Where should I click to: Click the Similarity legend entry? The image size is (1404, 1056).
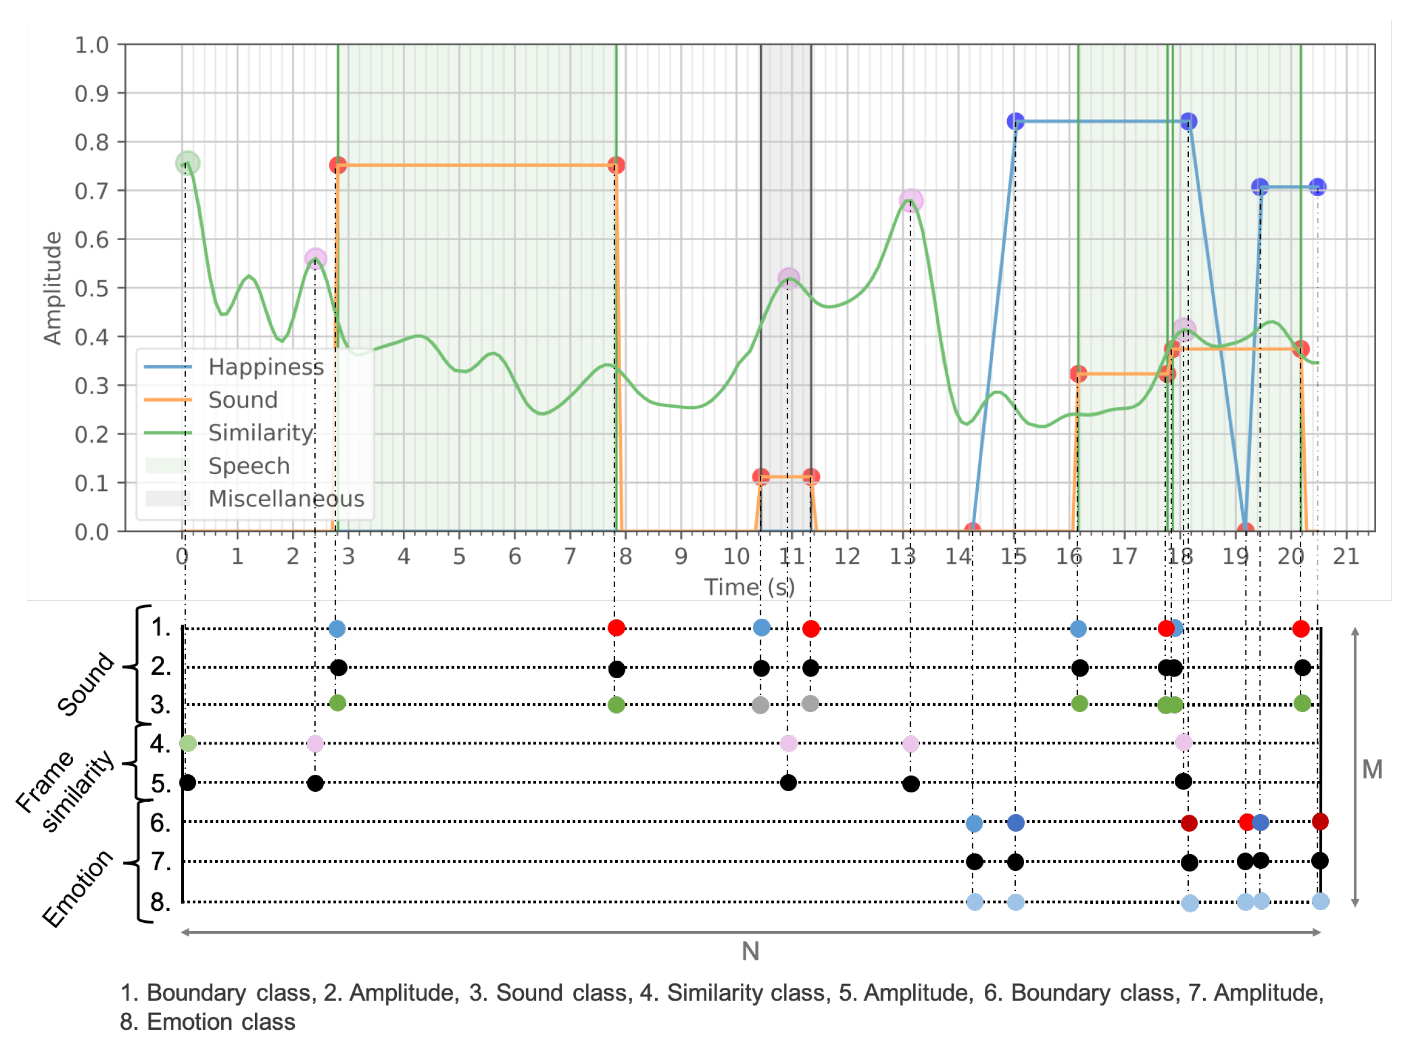coord(260,433)
